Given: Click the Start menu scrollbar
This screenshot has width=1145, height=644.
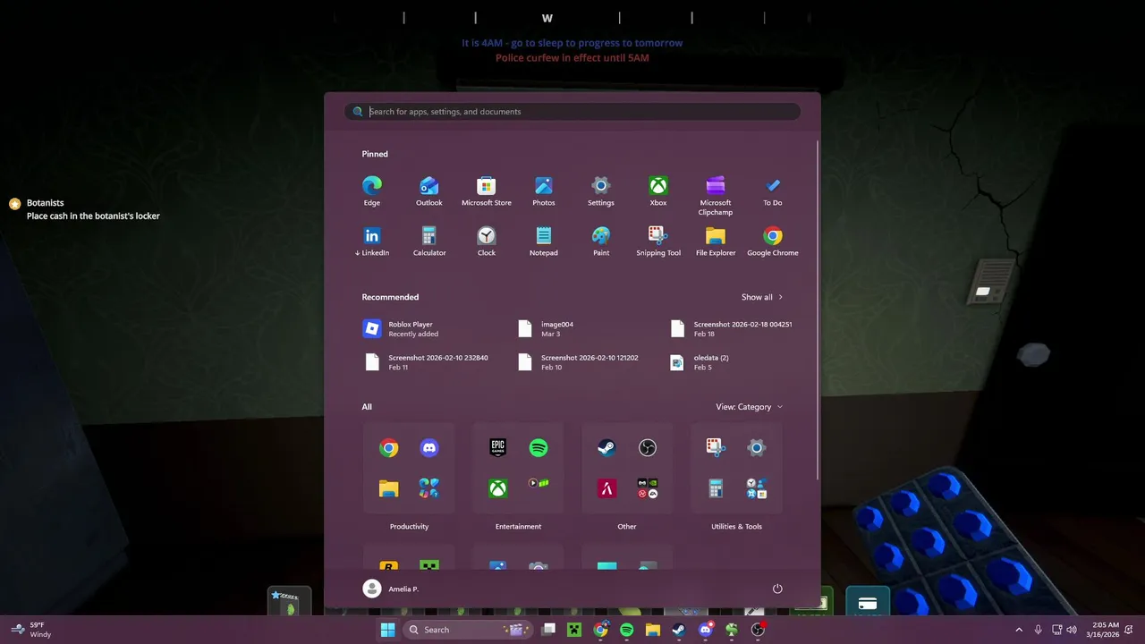Looking at the screenshot, I should [x=818, y=309].
